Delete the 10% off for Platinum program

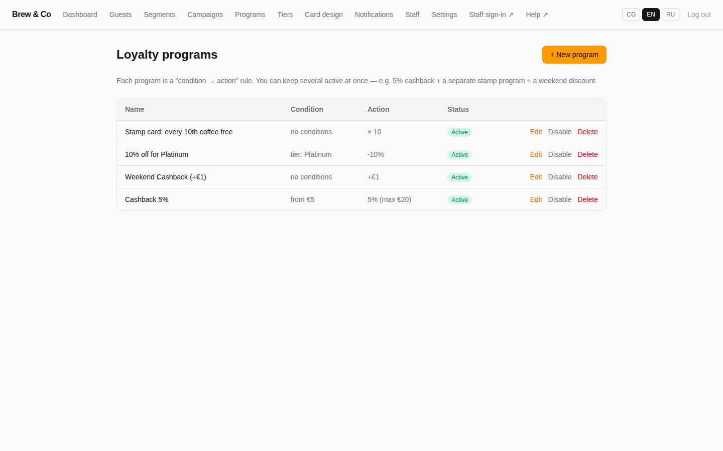587,154
